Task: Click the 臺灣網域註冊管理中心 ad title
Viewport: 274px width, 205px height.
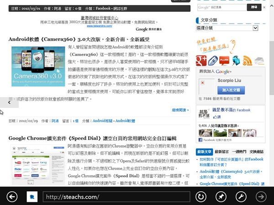Action: 100,18
